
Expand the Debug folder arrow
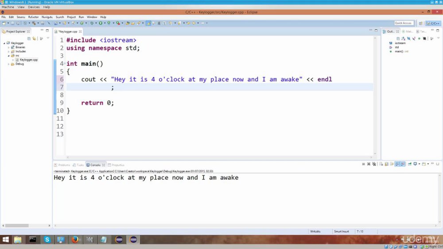[x=9, y=64]
